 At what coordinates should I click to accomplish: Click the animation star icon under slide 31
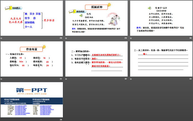click(x=1, y=79)
